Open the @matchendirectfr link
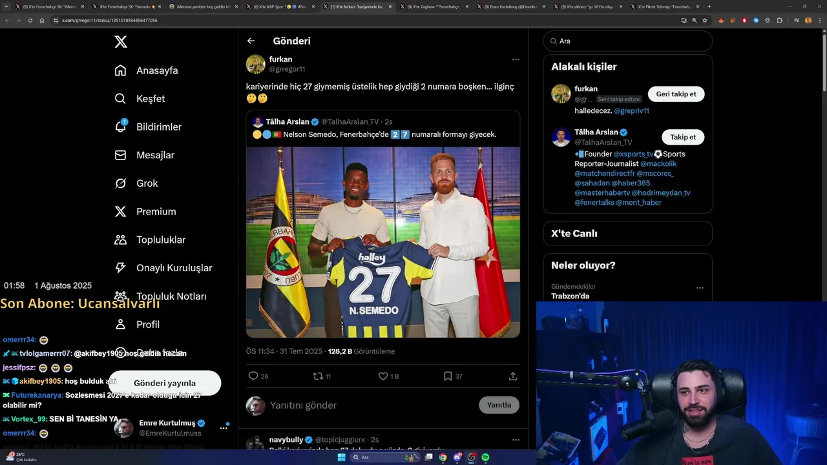The height and width of the screenshot is (465, 827). point(604,174)
